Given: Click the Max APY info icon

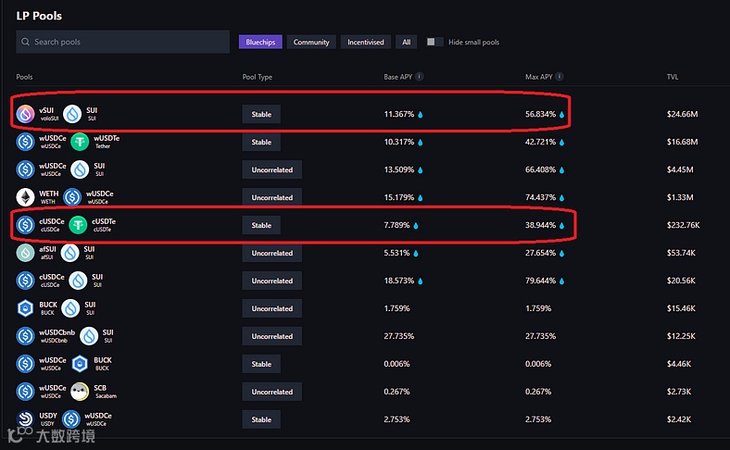Looking at the screenshot, I should tap(560, 77).
